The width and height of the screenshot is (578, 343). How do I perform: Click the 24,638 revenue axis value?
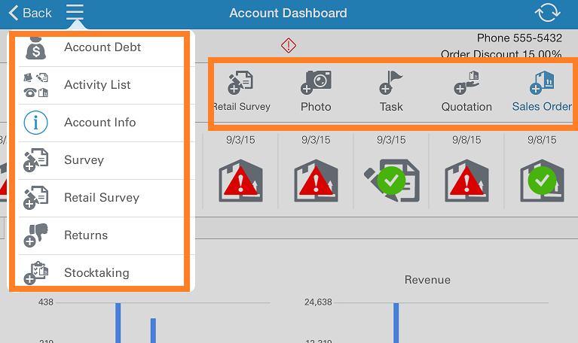[318, 302]
